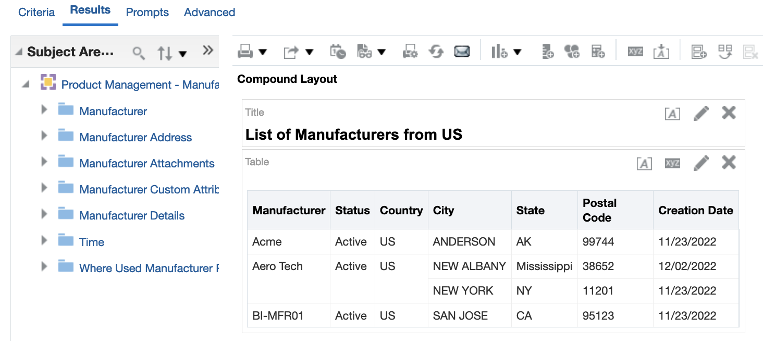The image size is (763, 341).
Task: Select the Manufacturer Details folder
Action: point(132,215)
